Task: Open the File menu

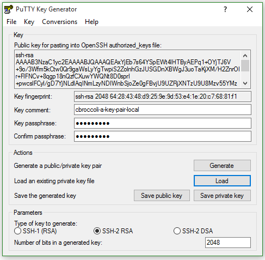Action: 11,22
